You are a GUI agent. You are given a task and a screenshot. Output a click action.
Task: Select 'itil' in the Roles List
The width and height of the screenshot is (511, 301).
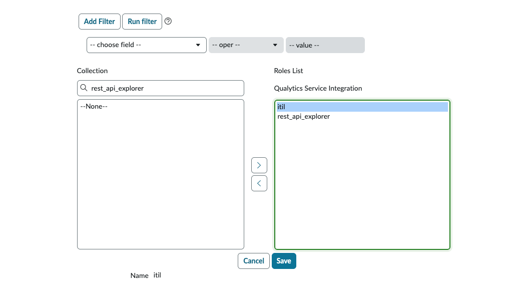pyautogui.click(x=281, y=107)
